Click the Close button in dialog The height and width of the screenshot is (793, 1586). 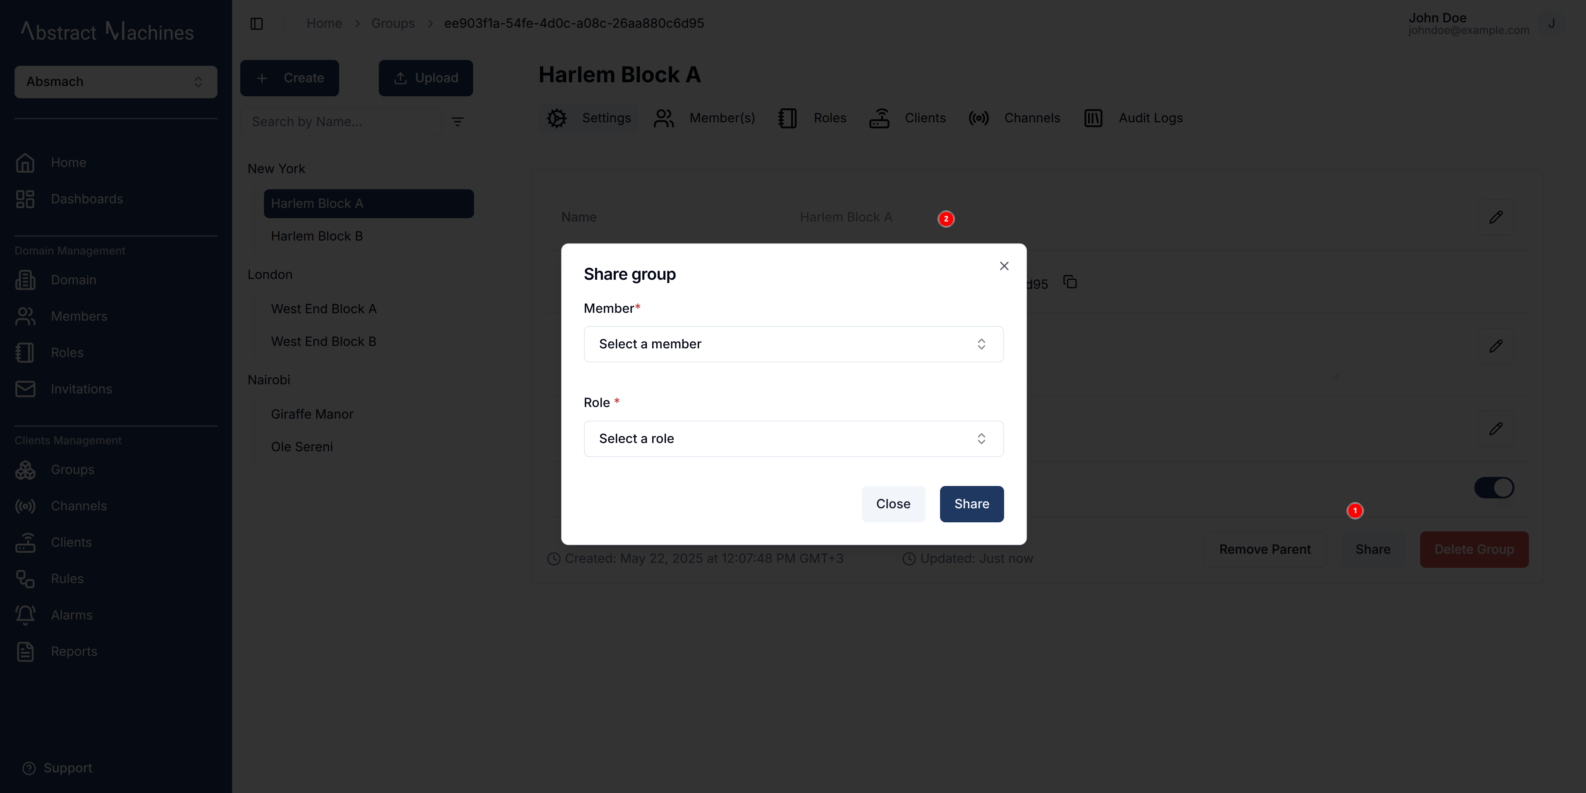(x=893, y=504)
